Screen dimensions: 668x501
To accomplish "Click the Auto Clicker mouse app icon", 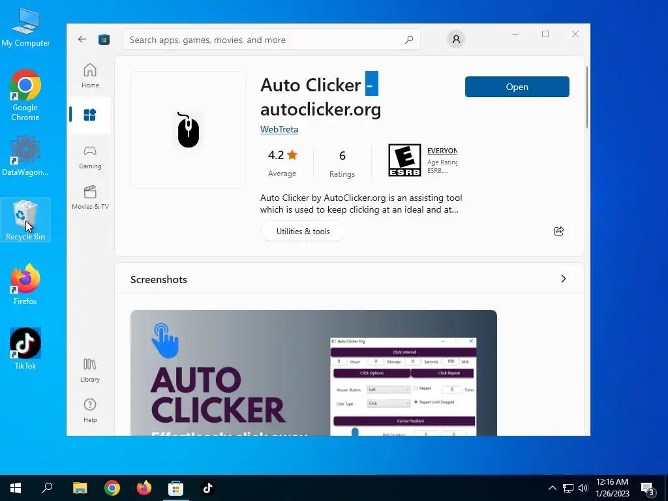I will 189,130.
